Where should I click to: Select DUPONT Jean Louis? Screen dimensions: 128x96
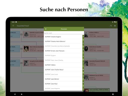coord(63,74)
